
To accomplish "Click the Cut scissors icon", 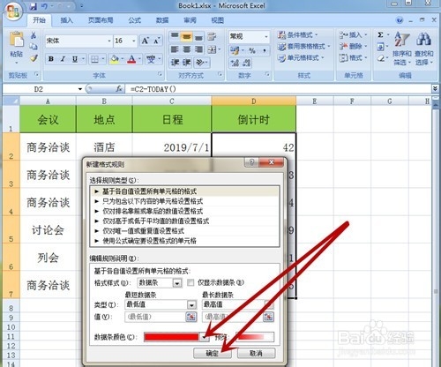I will tap(34, 35).
